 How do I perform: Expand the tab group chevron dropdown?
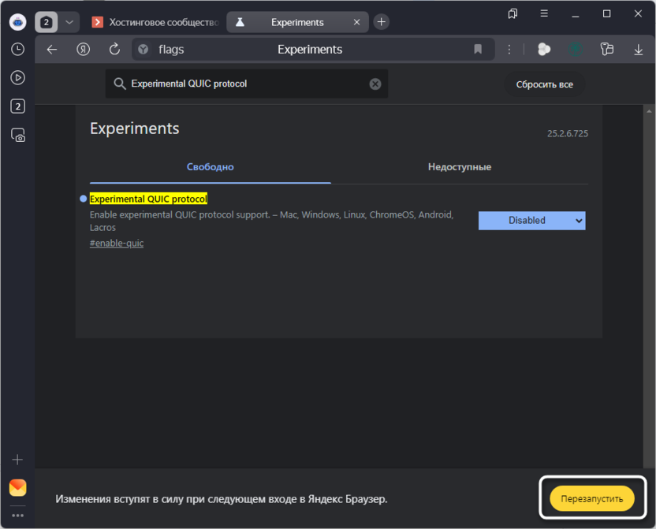[x=69, y=22]
